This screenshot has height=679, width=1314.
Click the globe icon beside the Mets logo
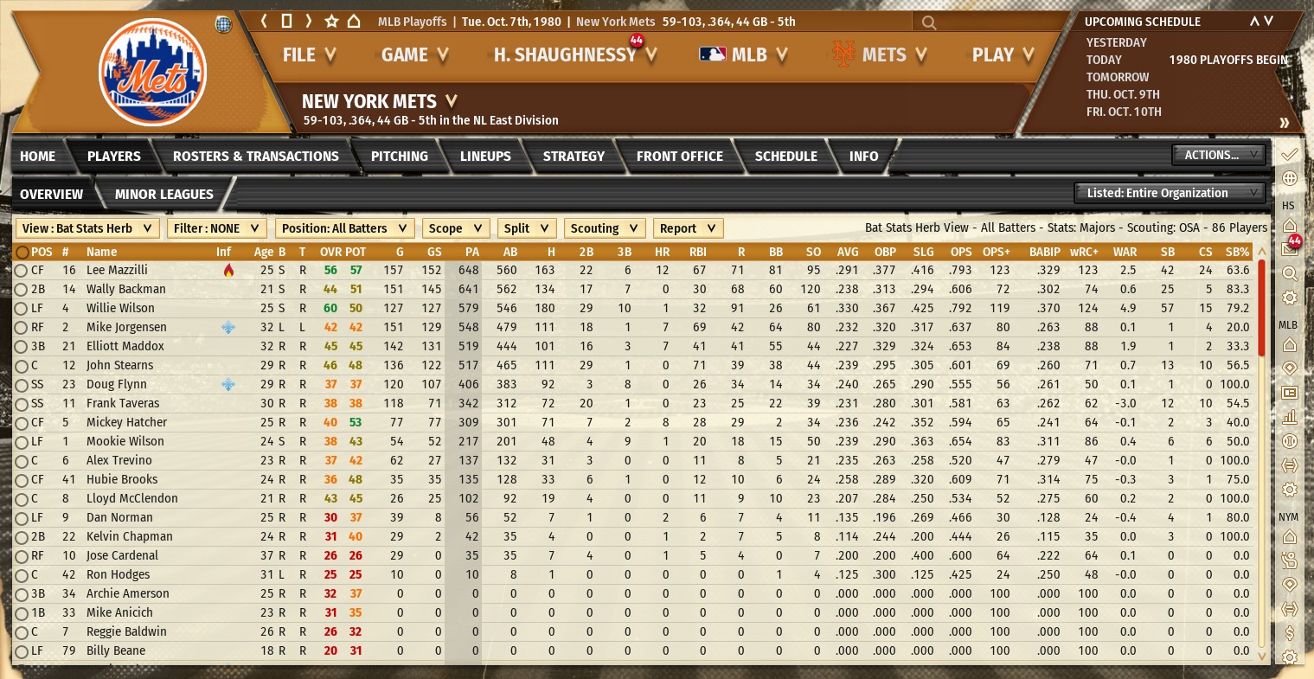click(224, 24)
